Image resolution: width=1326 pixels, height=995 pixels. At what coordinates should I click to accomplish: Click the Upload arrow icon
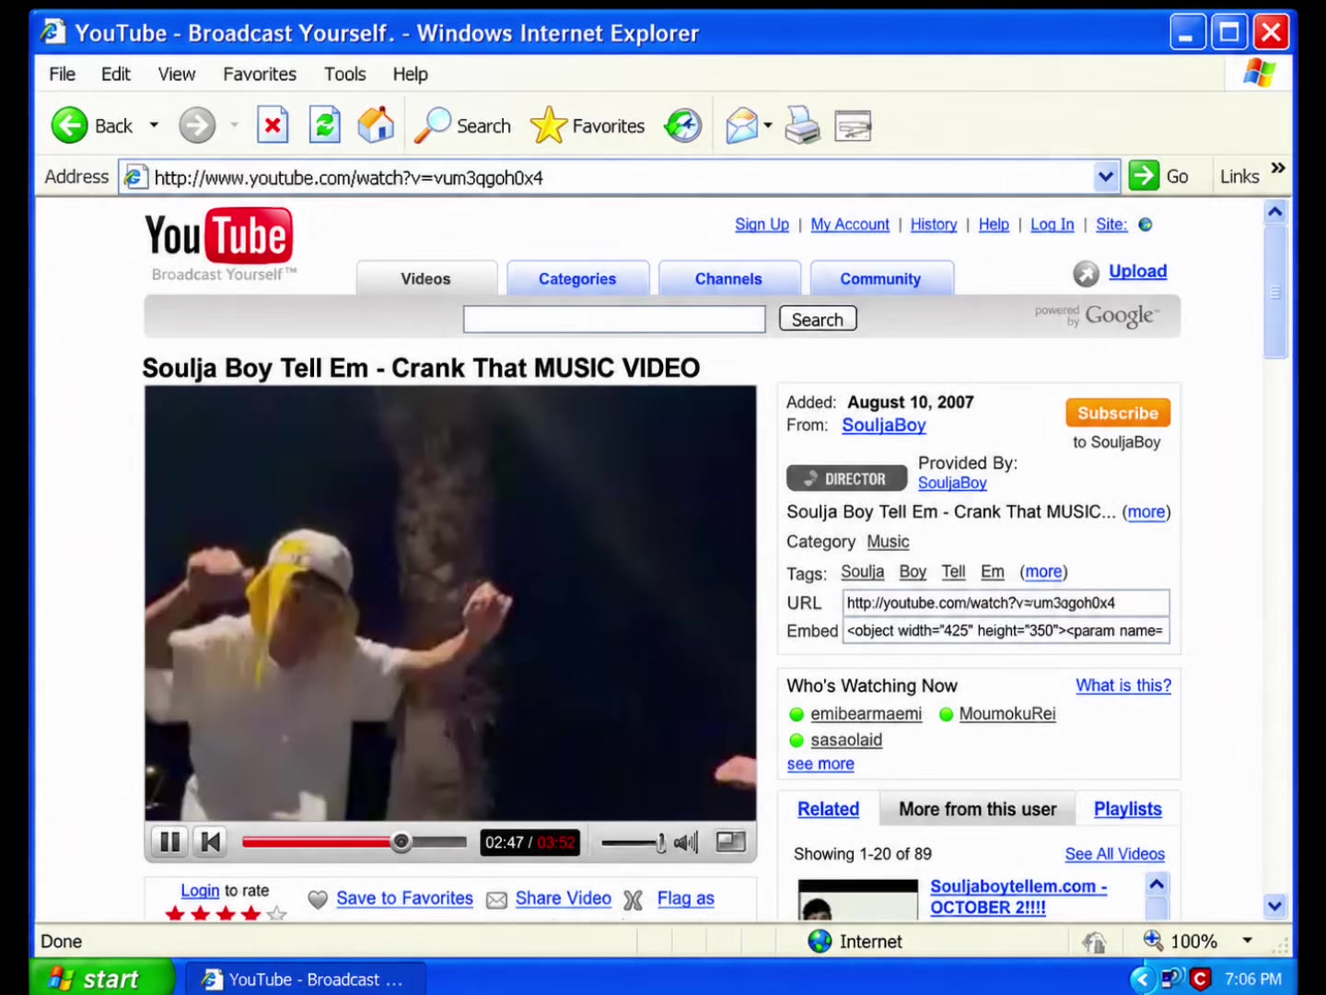[1087, 273]
